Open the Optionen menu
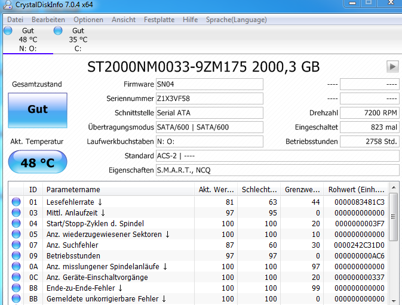 tap(88, 20)
